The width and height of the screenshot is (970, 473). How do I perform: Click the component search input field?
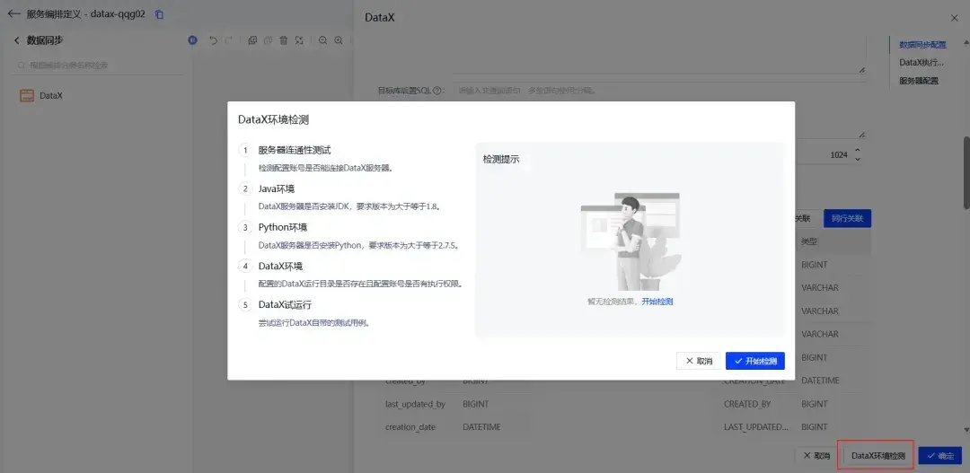click(98, 65)
